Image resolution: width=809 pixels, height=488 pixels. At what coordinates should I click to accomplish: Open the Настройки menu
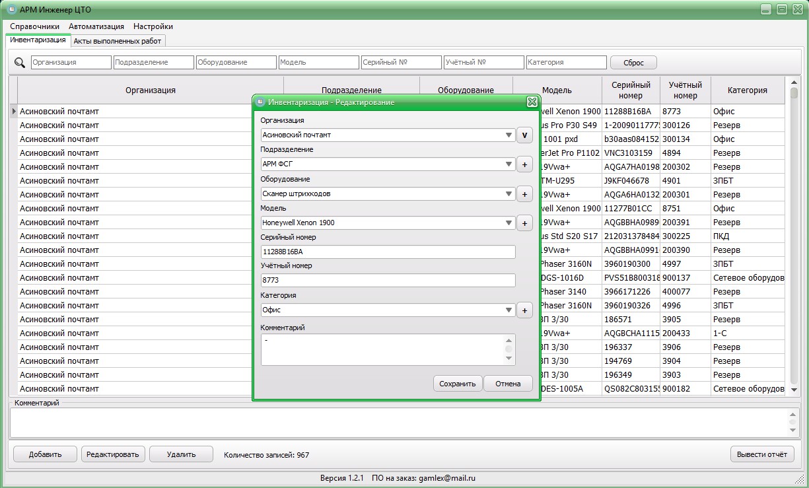(153, 26)
